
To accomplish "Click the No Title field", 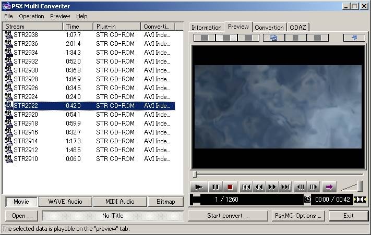I will coord(113,216).
